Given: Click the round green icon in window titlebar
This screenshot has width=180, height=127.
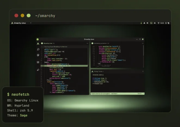Looking at the screenshot, I should click(x=38, y=39).
